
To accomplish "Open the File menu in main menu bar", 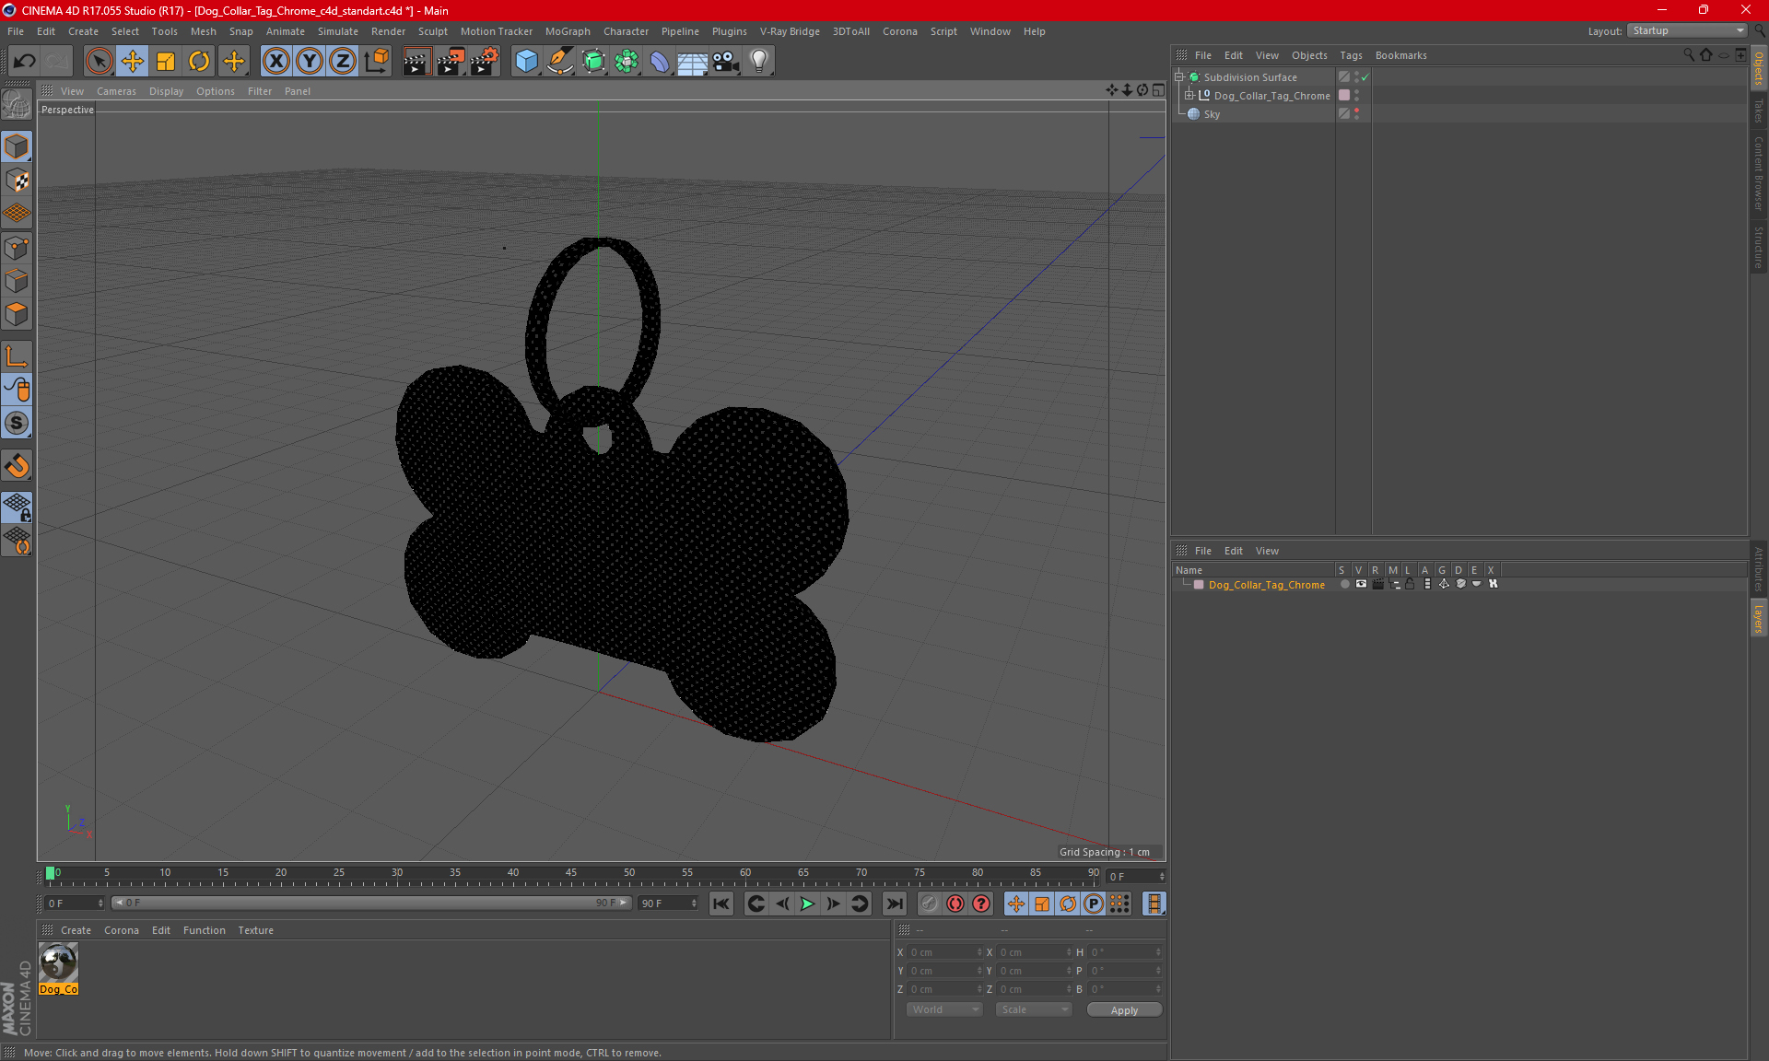I will (x=16, y=31).
